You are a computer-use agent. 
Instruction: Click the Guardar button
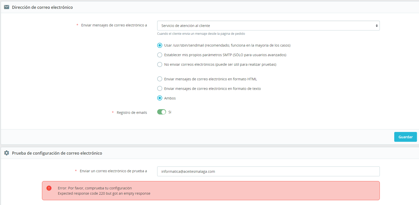pos(405,137)
